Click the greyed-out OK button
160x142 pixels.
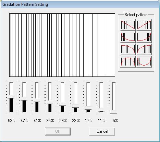[x=58, y=131]
